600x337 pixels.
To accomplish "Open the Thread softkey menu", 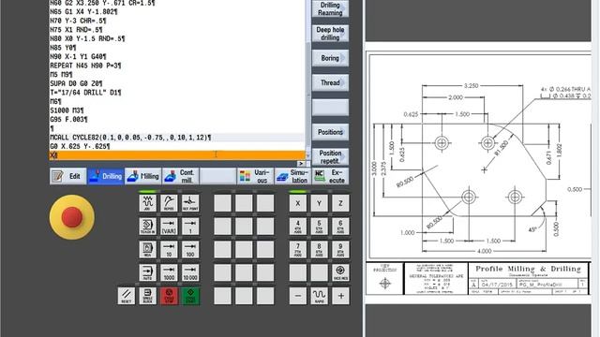I will click(330, 82).
